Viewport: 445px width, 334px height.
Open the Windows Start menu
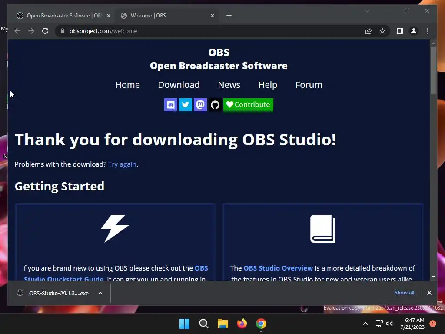(x=184, y=324)
